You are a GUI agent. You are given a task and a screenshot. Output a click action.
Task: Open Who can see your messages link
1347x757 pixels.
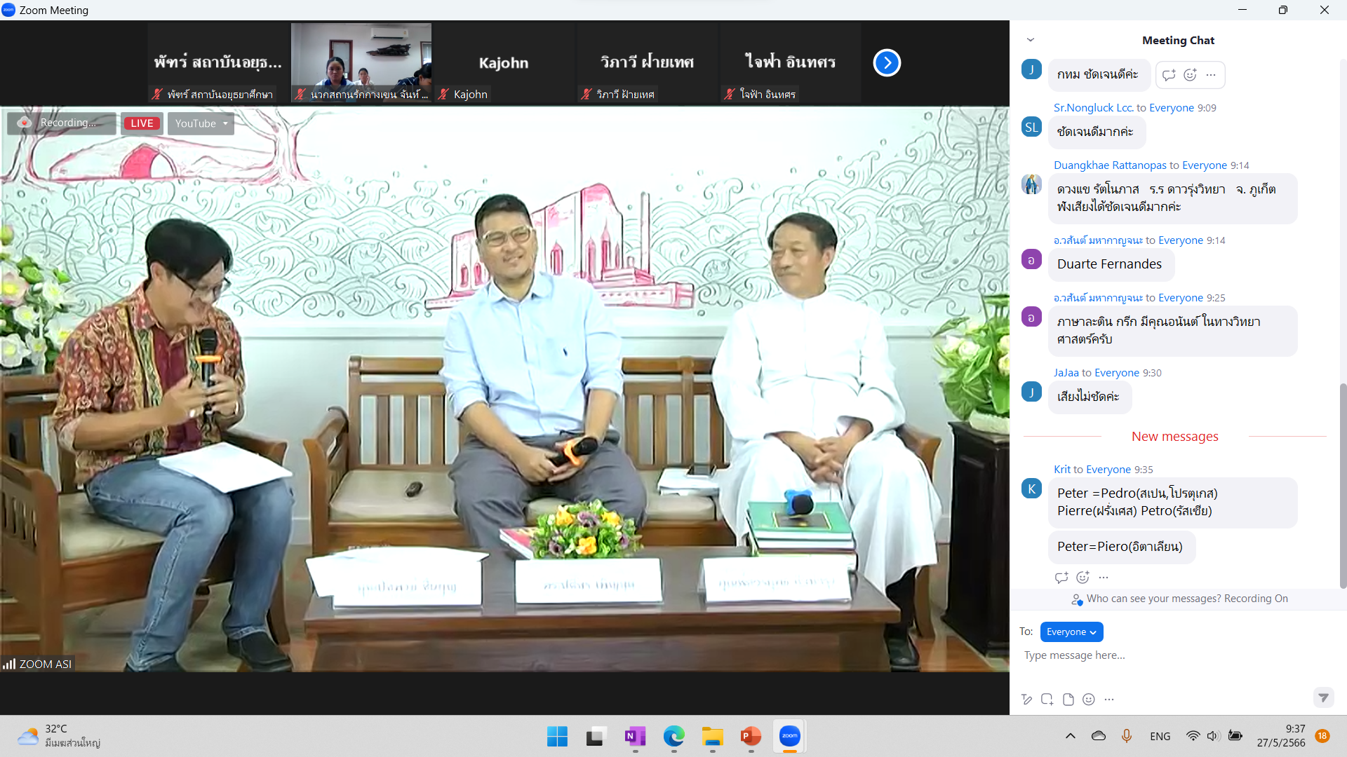pos(1153,599)
